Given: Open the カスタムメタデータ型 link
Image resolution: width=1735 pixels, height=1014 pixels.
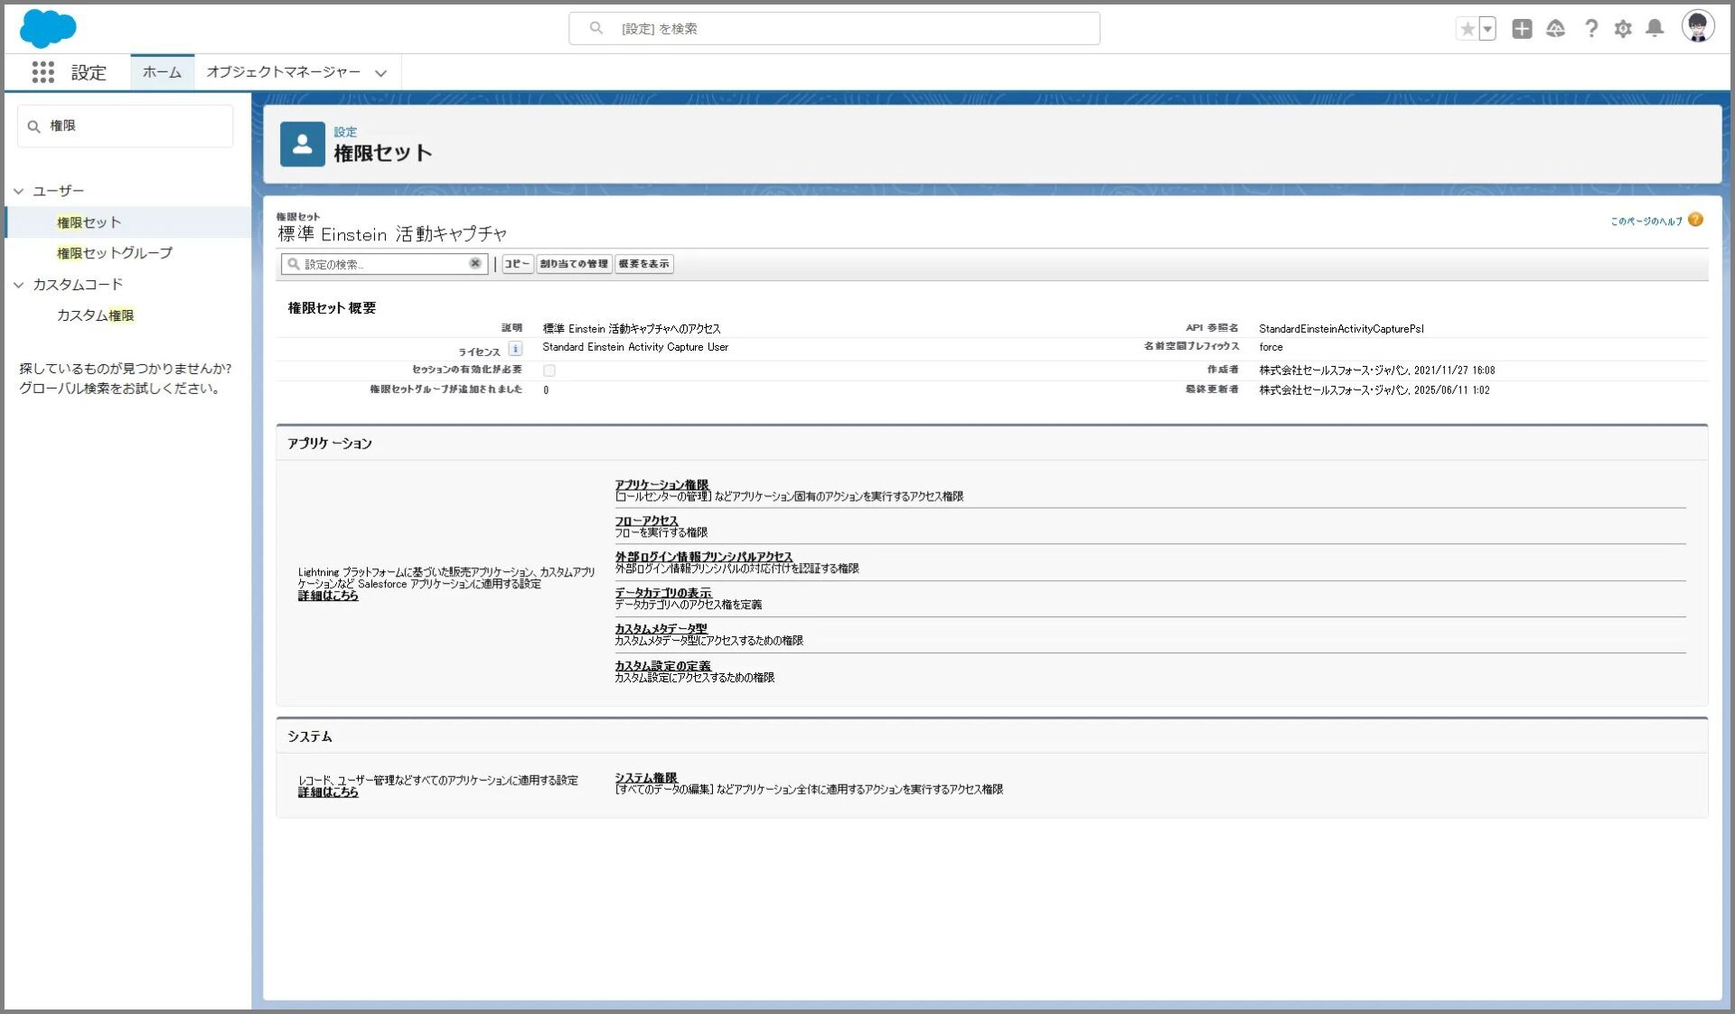Looking at the screenshot, I should point(661,630).
